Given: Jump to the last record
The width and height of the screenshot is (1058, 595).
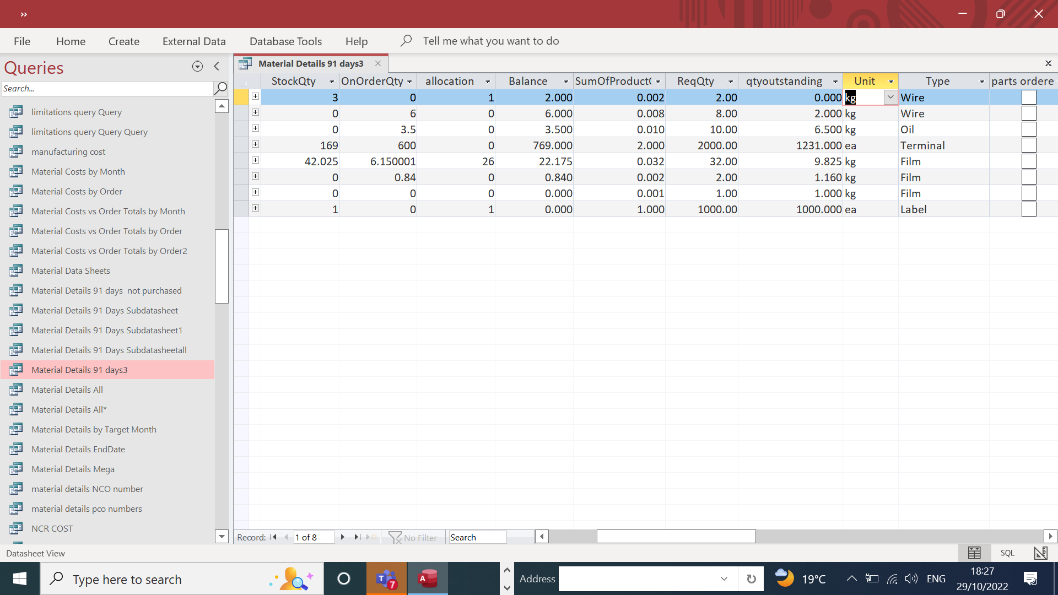Looking at the screenshot, I should (x=356, y=537).
